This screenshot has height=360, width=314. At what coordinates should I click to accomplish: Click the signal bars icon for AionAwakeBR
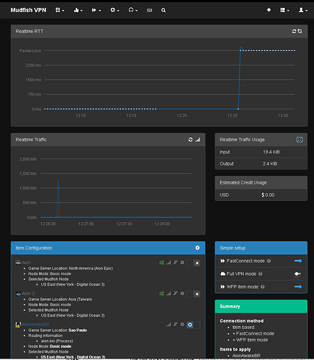[x=169, y=325]
